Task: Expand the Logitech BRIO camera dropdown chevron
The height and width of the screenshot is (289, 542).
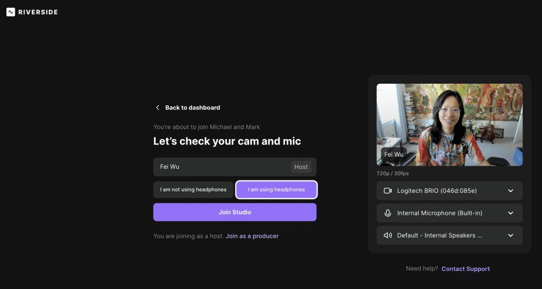Action: coord(511,191)
